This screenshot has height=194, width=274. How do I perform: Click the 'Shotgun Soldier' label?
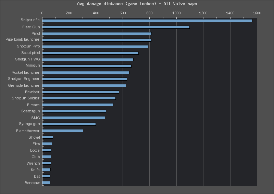[25, 98]
